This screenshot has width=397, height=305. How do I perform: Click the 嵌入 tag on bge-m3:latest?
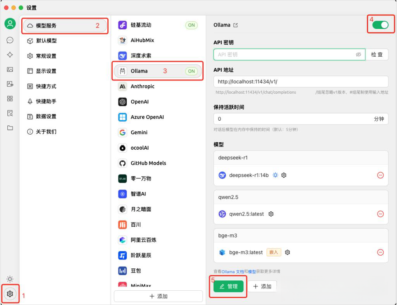(274, 252)
